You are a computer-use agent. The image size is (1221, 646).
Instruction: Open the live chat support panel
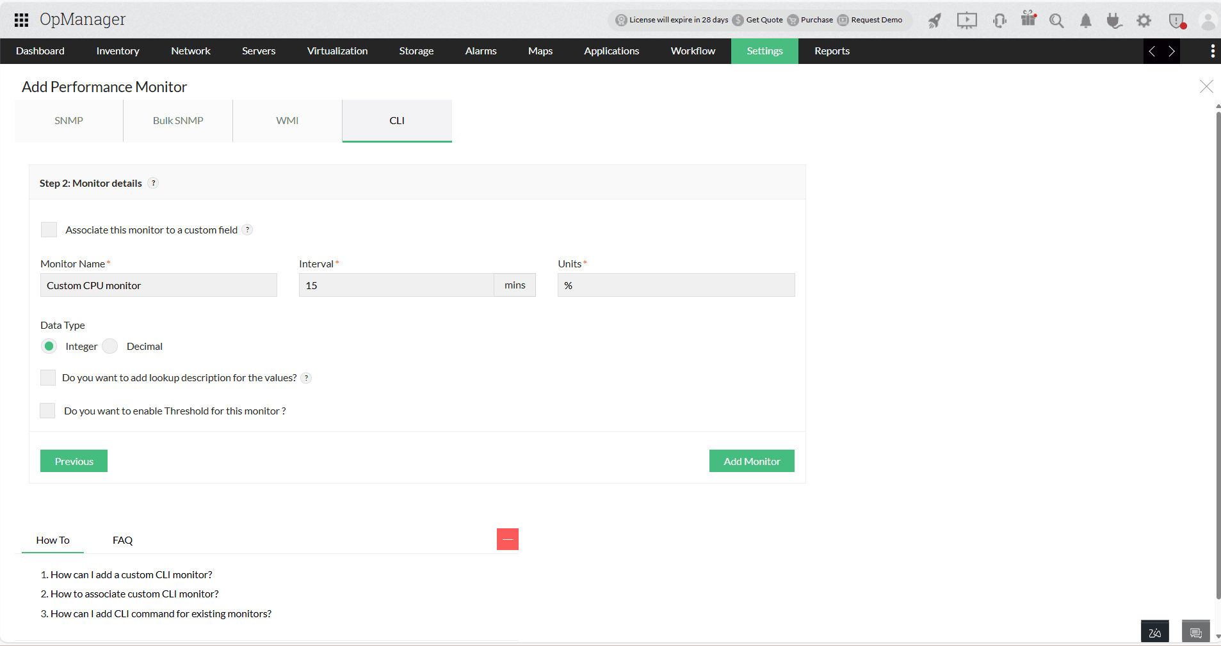pyautogui.click(x=1195, y=632)
